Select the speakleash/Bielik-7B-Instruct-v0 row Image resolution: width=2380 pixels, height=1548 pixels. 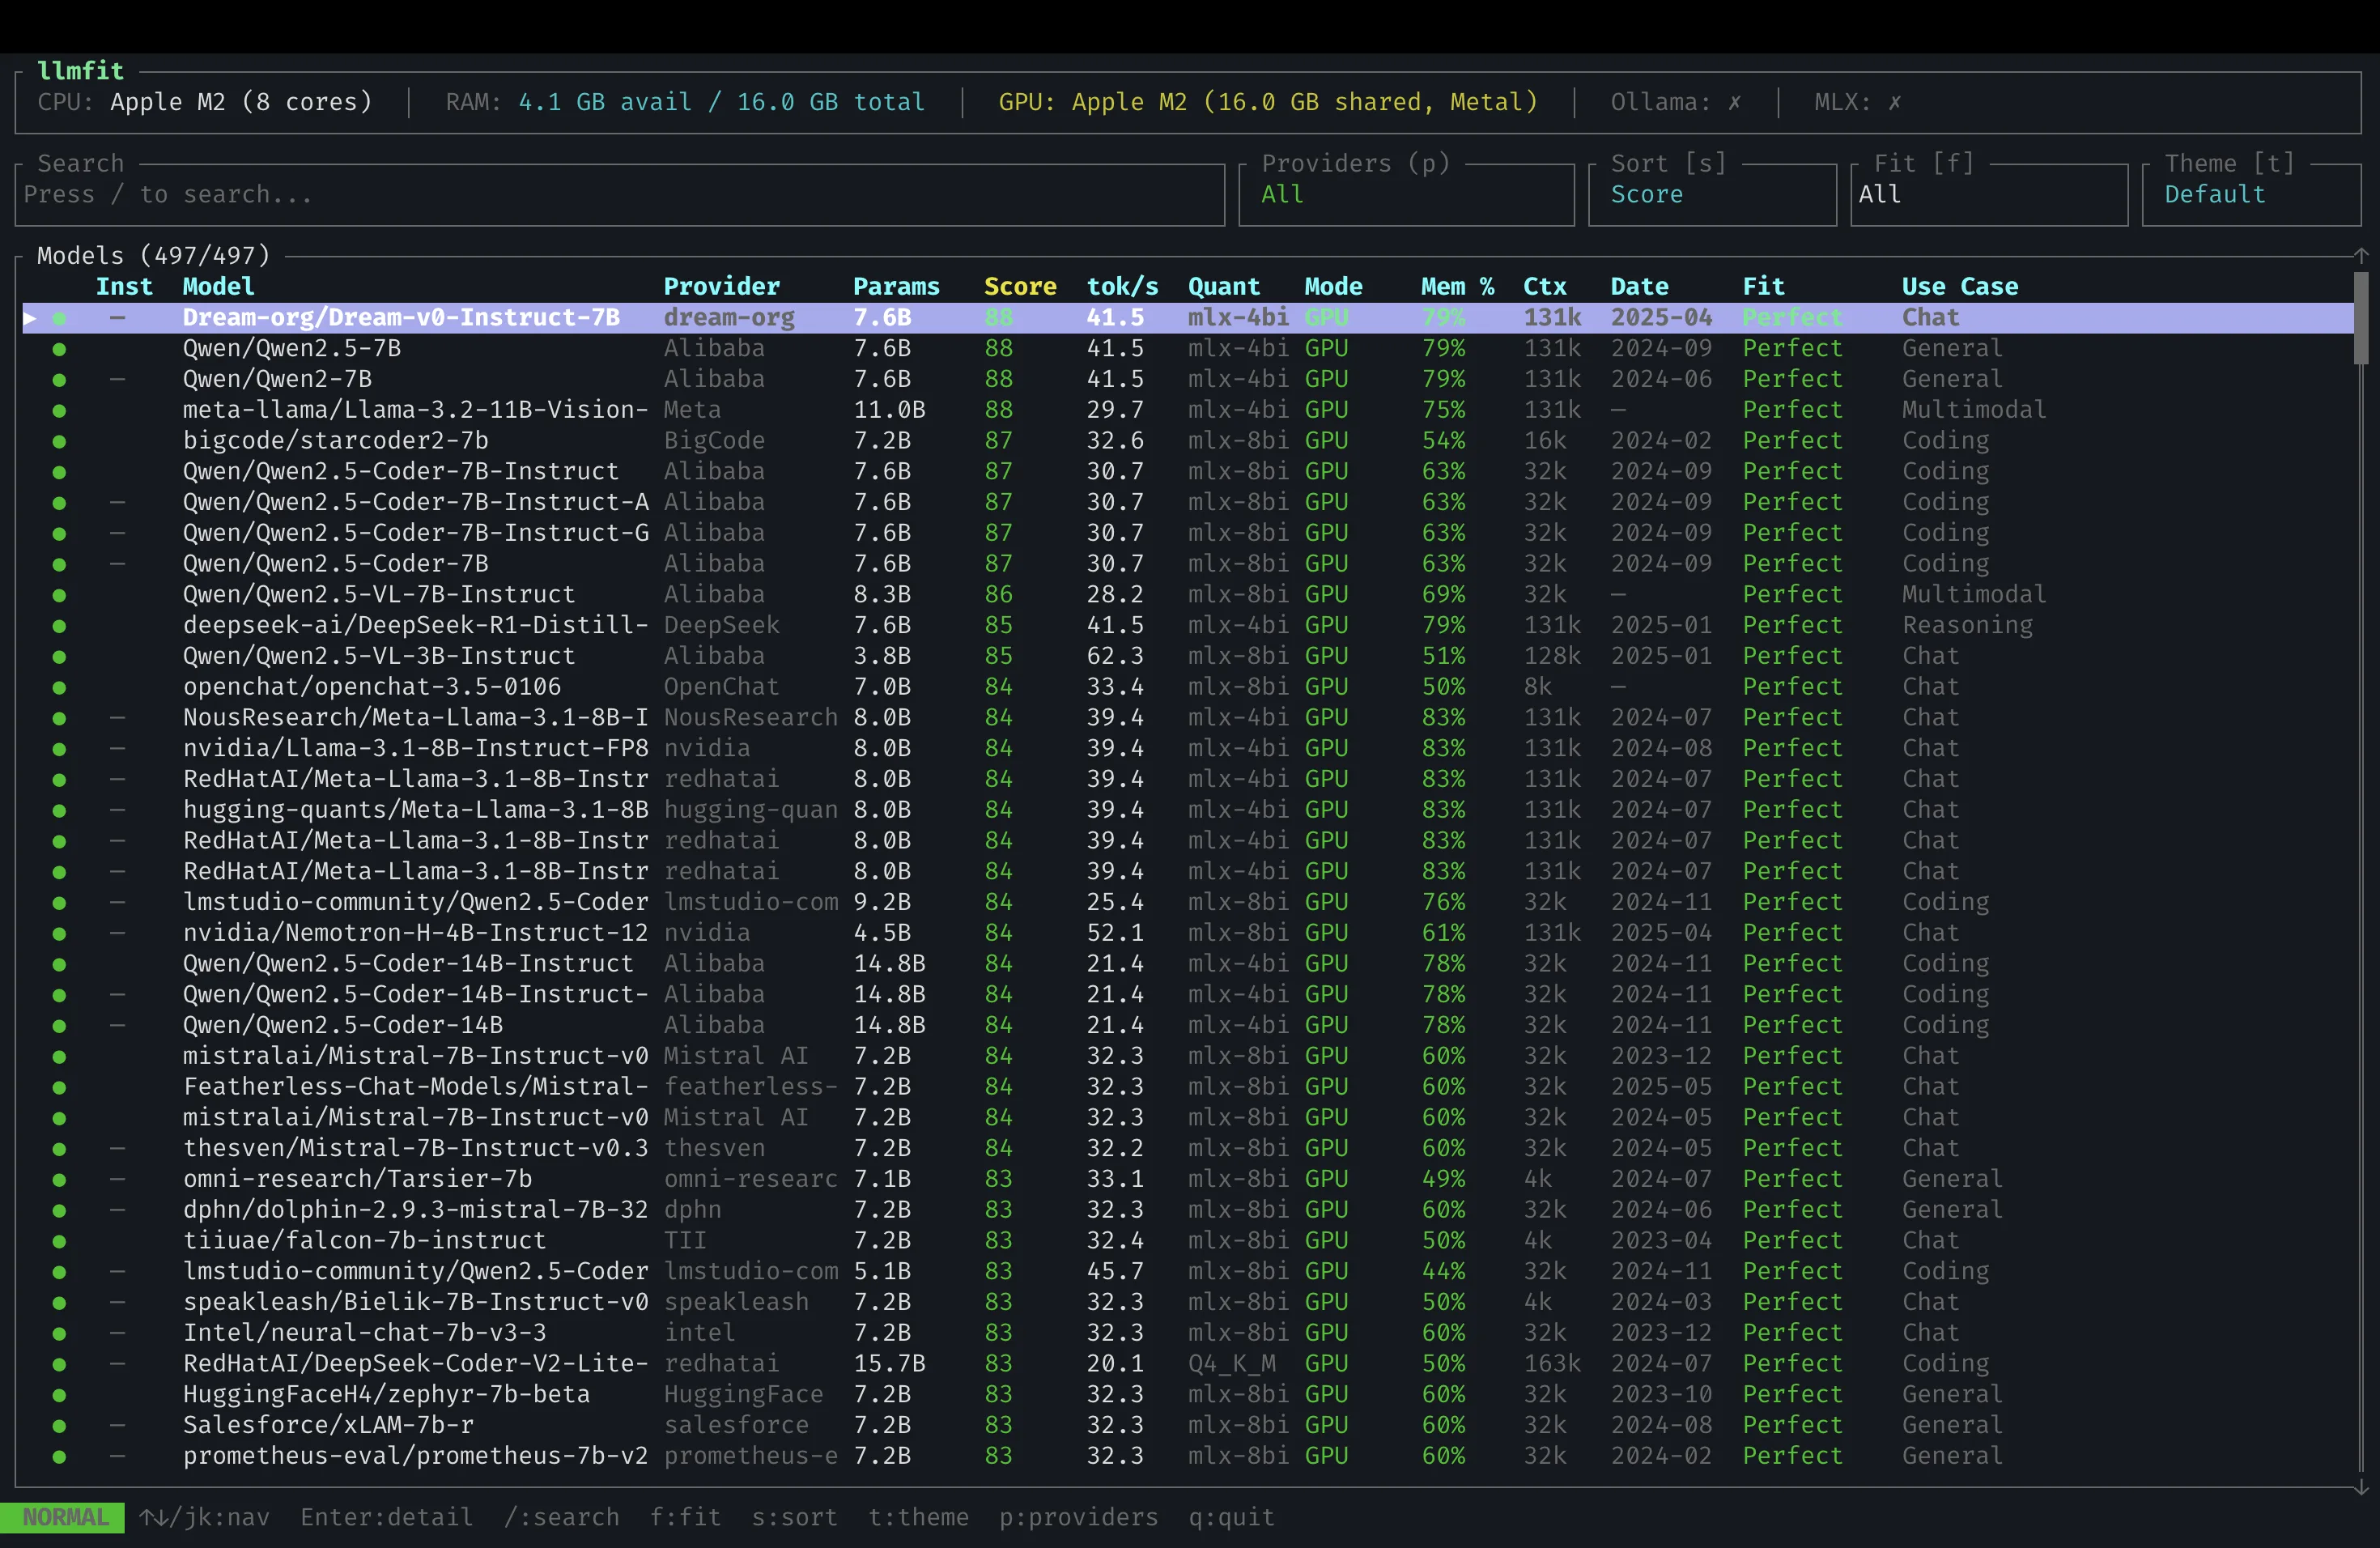click(1188, 1302)
